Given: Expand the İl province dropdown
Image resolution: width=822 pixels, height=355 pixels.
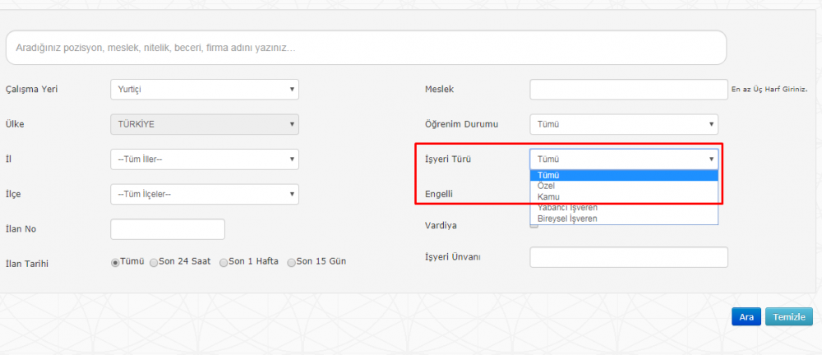Looking at the screenshot, I should coord(204,159).
